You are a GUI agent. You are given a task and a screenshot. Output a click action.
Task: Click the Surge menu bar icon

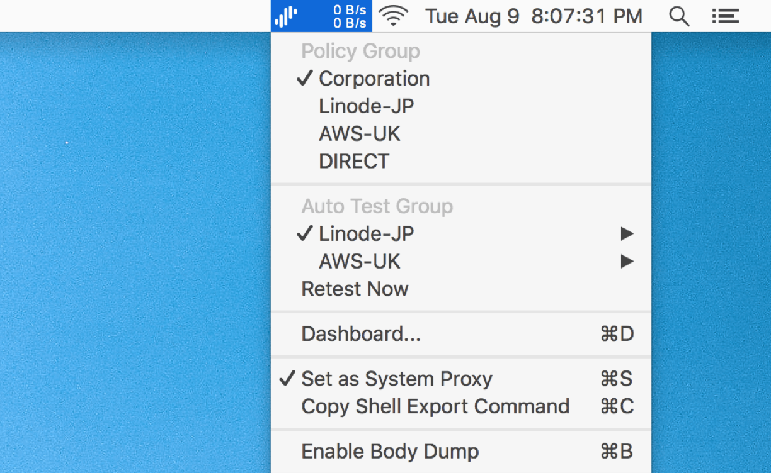(286, 16)
